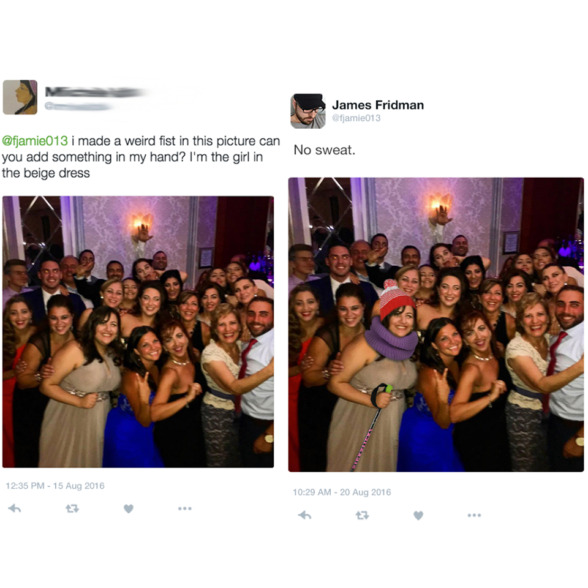Open the left tweet author's avatar
Image resolution: width=588 pixels, height=588 pixels.
(x=20, y=97)
